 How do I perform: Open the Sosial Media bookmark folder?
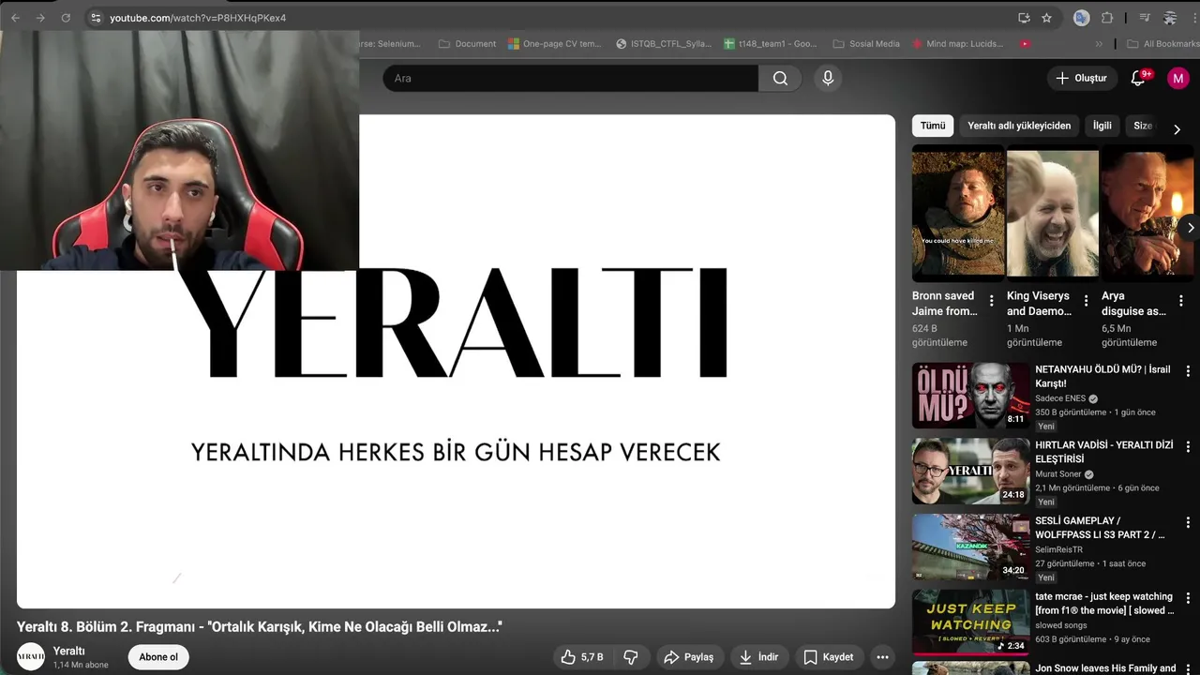[x=866, y=43]
